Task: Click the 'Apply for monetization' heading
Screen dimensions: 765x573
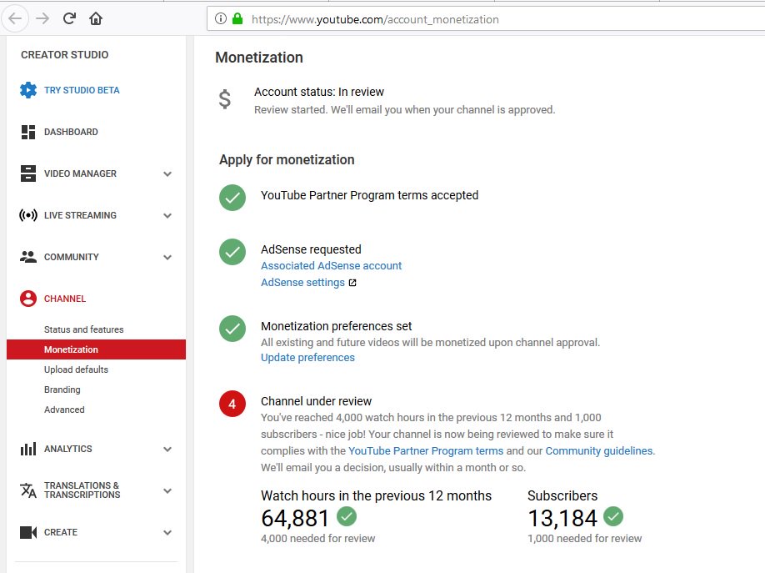Action: point(287,160)
